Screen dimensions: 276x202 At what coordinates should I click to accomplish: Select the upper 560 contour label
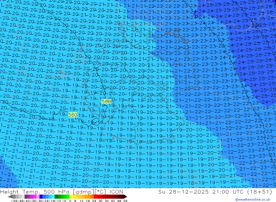106,101
